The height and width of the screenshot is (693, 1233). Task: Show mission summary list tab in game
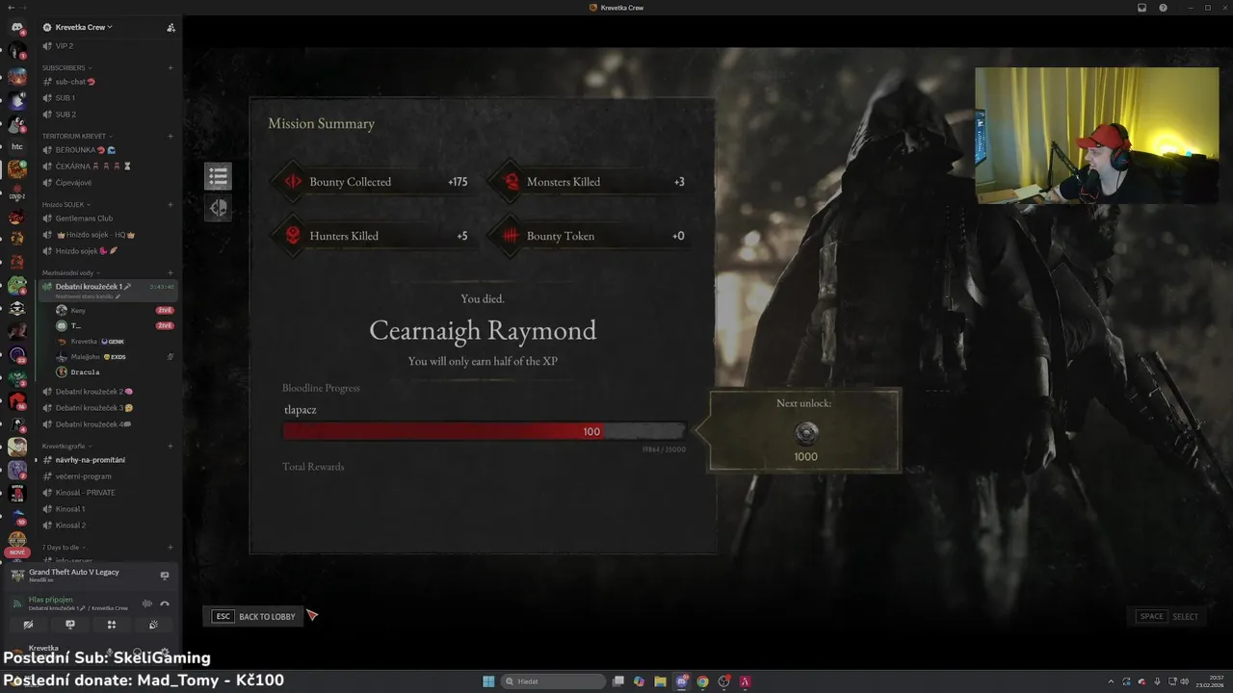218,176
